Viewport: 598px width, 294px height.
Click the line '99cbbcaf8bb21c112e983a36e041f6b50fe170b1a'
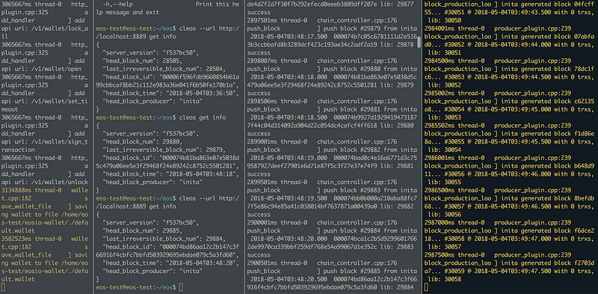[x=167, y=85]
